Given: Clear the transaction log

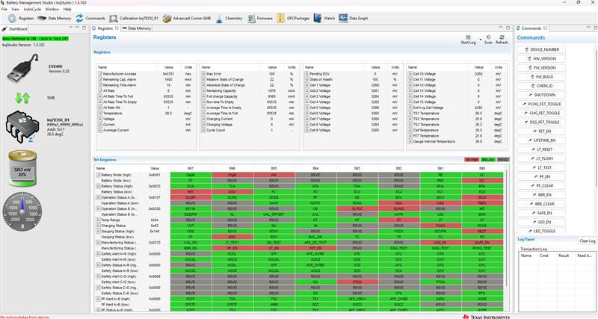Looking at the screenshot, I should [587, 241].
